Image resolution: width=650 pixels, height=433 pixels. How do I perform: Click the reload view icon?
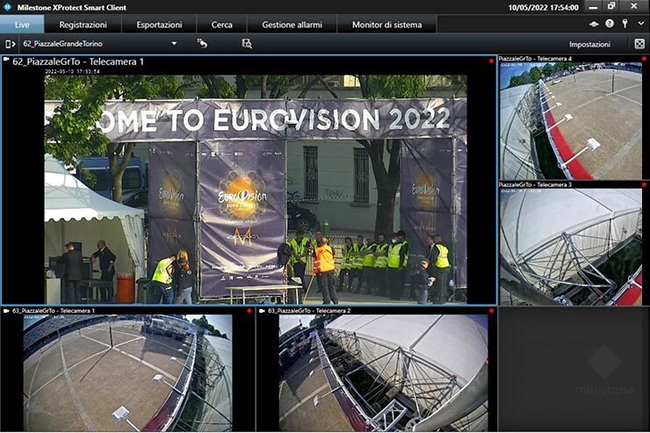click(x=202, y=43)
